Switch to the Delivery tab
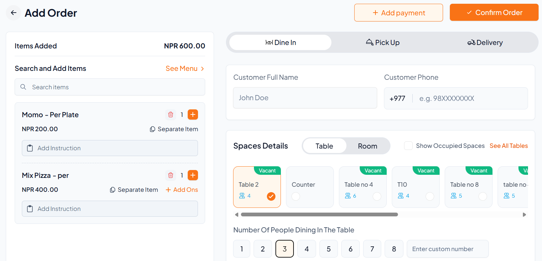 point(485,43)
